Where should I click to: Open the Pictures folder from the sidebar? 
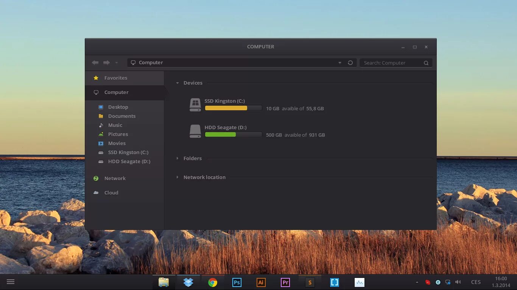(118, 134)
